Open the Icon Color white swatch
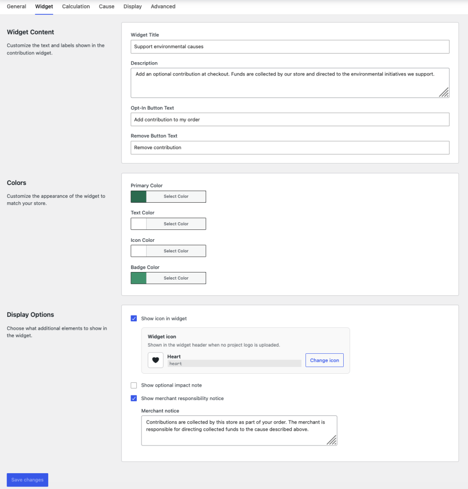Screen dimensions: 468x489 pyautogui.click(x=139, y=251)
